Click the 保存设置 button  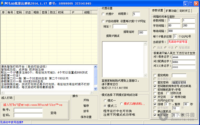[86, 117]
